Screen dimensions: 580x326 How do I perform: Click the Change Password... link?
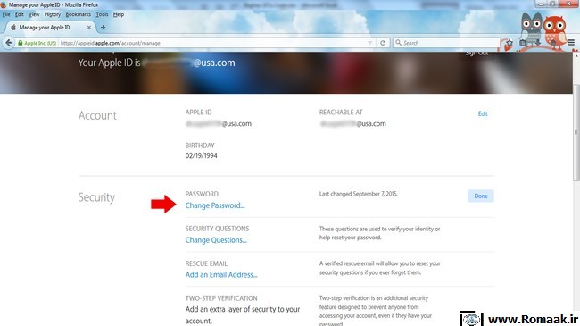click(x=215, y=205)
